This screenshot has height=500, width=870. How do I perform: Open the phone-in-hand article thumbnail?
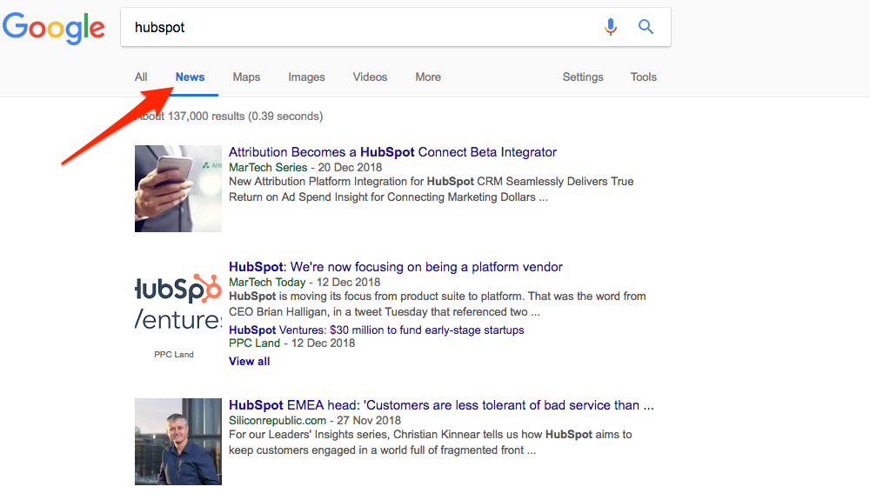[178, 189]
